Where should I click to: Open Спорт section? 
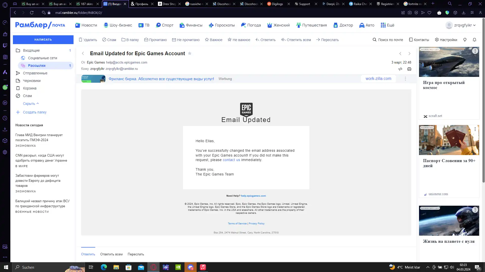(165, 25)
